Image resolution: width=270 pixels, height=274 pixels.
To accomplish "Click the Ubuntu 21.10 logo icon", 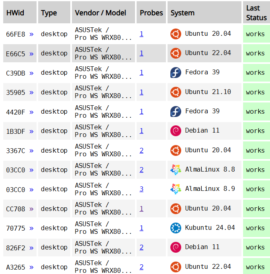I will [176, 92].
